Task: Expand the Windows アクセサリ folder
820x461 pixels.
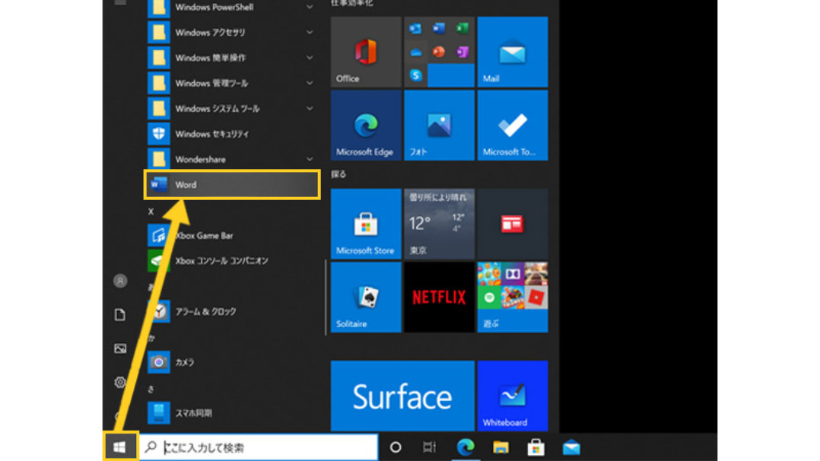Action: pyautogui.click(x=310, y=33)
